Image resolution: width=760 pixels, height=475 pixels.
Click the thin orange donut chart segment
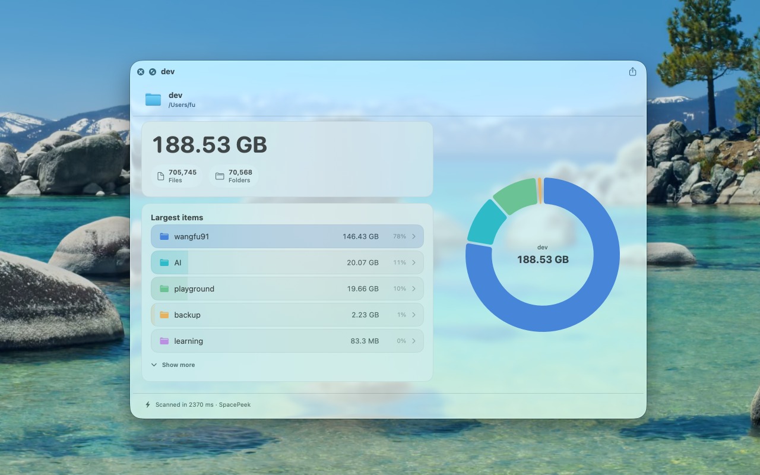coord(540,191)
